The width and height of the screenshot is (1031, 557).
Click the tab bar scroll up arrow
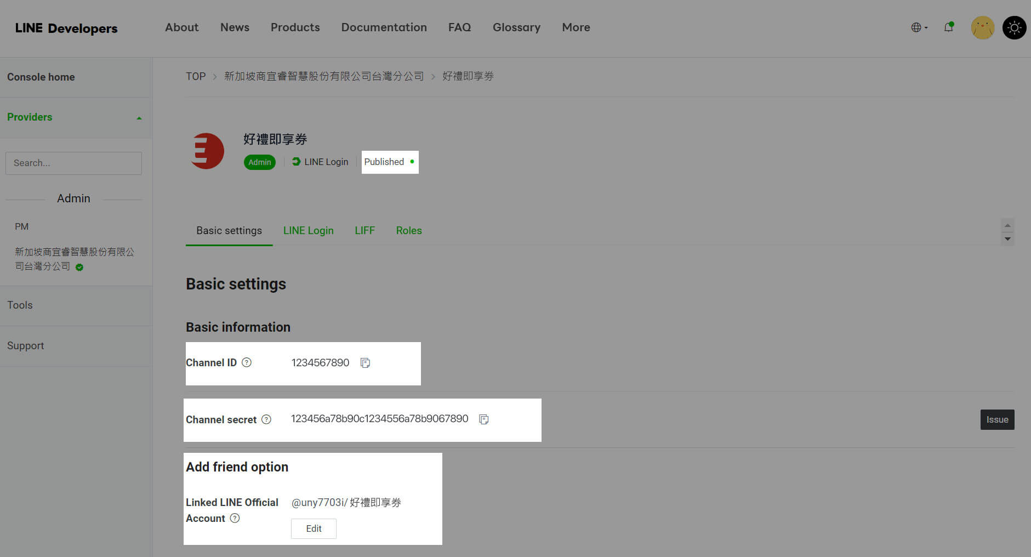point(1007,225)
